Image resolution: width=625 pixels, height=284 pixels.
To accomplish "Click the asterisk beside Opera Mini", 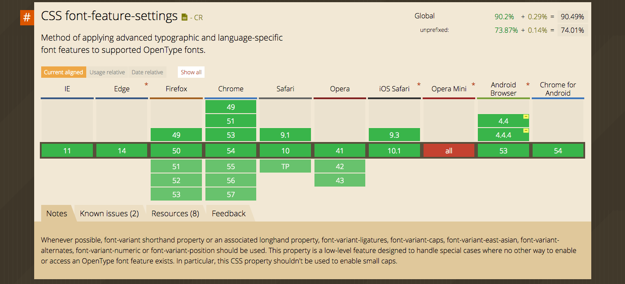I will coord(473,84).
